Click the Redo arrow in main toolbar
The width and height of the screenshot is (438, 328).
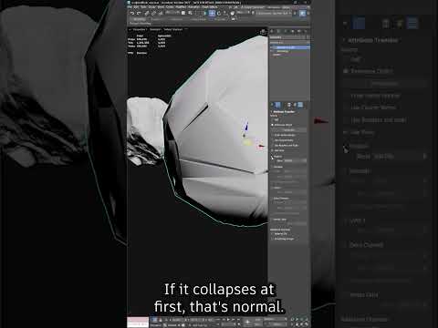[x=139, y=13]
